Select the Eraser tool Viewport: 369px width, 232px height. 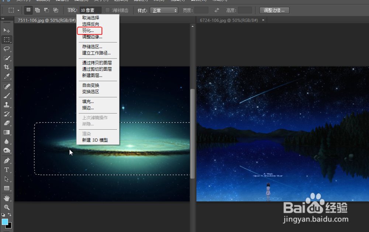(7, 123)
